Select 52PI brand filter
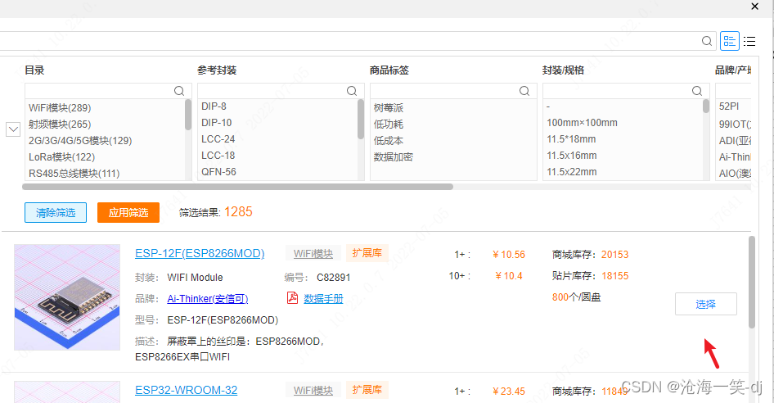Screen dimensions: 774x403 [728, 106]
